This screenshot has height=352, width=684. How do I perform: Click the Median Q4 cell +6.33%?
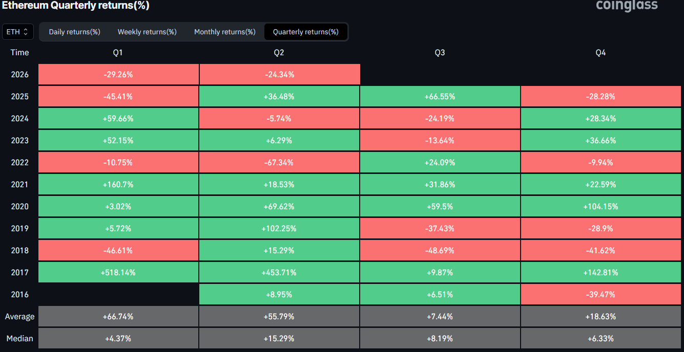(x=601, y=339)
